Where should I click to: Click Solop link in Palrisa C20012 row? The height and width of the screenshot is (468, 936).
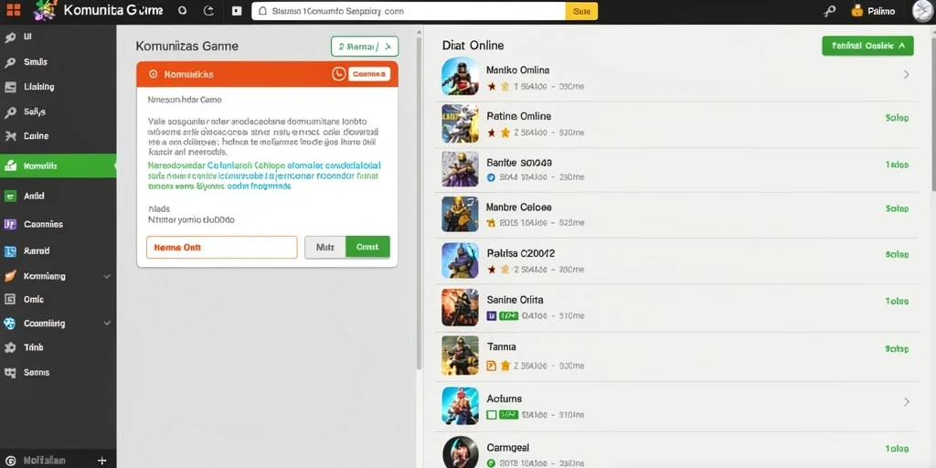897,254
